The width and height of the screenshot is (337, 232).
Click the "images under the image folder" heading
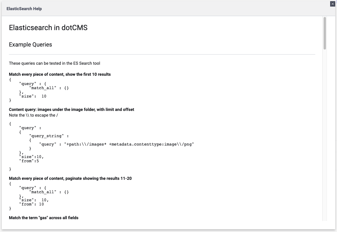click(x=72, y=109)
